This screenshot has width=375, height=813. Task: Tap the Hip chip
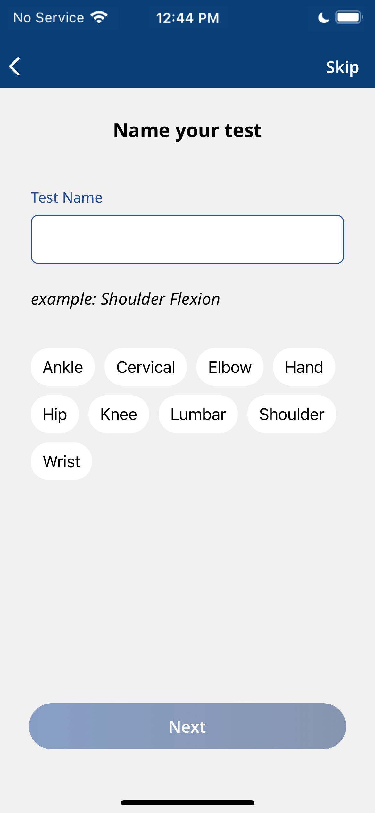pos(55,414)
